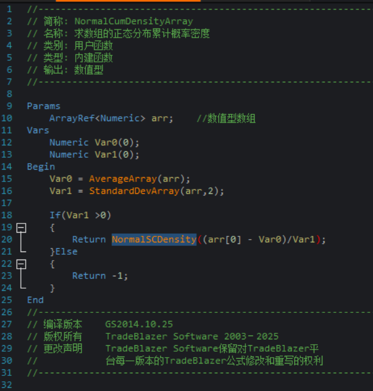373x391 pixels.
Task: Click the orange highlighted active tab strip
Action: point(128,1)
